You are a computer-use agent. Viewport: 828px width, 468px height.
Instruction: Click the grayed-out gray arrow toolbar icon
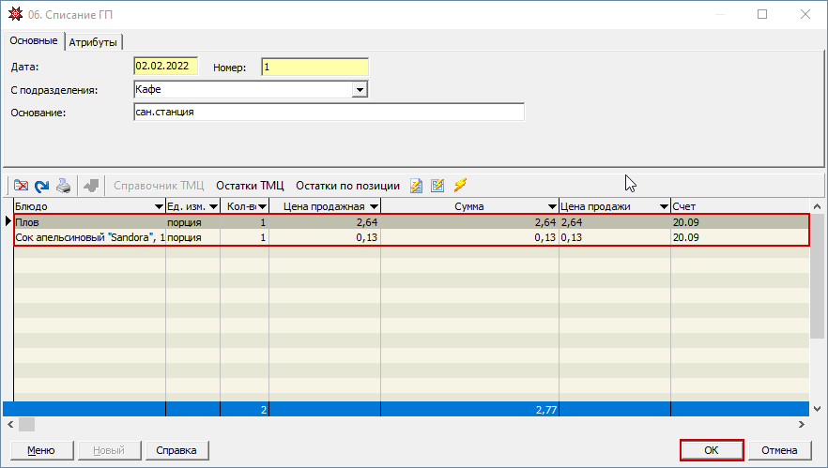pyautogui.click(x=91, y=186)
